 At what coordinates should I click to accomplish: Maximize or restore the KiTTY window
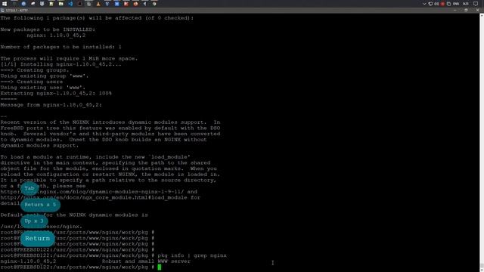[x=466, y=10]
